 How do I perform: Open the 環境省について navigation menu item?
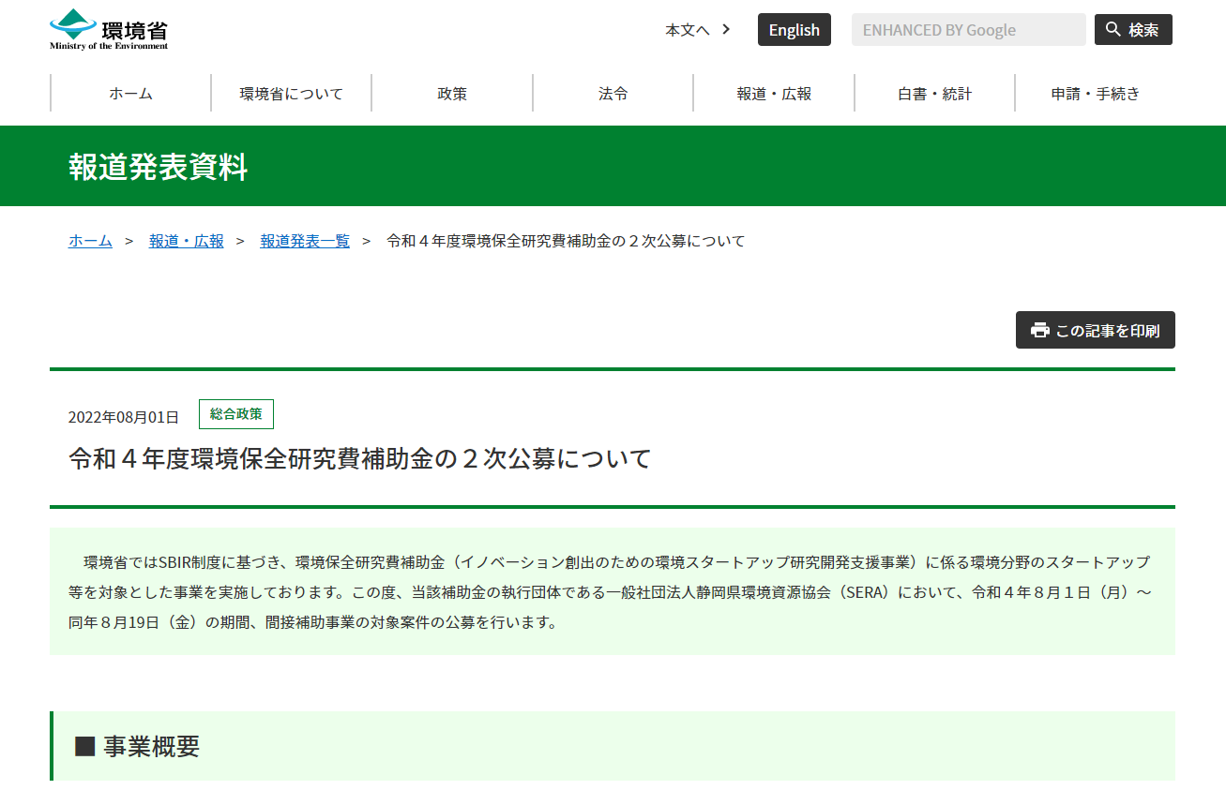point(292,93)
